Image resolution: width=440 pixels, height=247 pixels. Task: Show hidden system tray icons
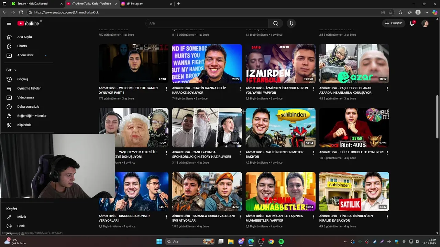coord(345,242)
